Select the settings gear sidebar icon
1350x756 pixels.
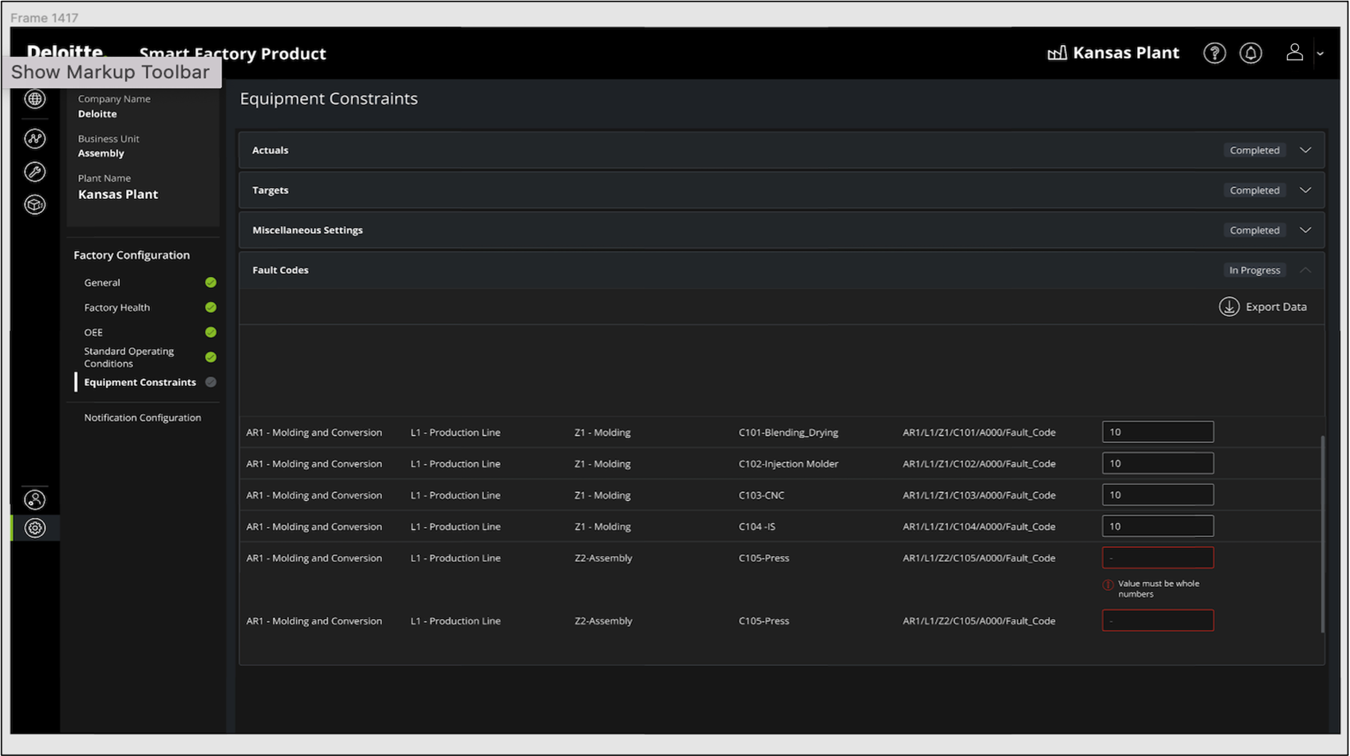35,528
